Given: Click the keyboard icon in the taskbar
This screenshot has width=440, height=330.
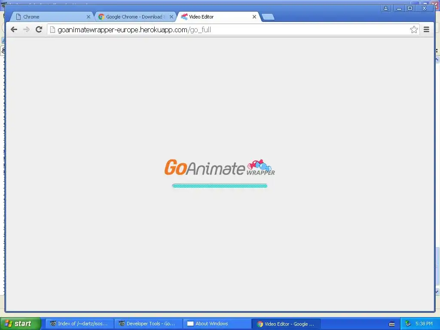Looking at the screenshot, I should point(392,324).
